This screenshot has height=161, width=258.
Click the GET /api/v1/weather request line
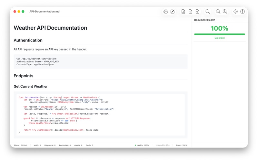(x=36, y=59)
